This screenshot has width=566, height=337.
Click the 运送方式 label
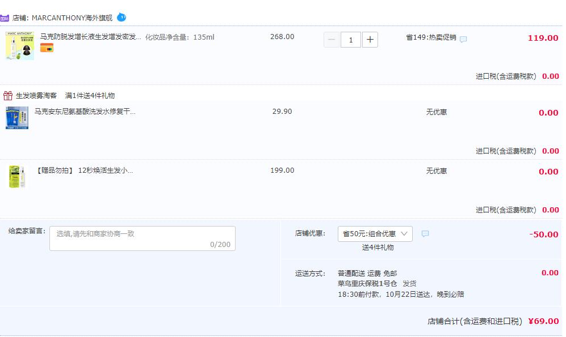[x=310, y=273]
